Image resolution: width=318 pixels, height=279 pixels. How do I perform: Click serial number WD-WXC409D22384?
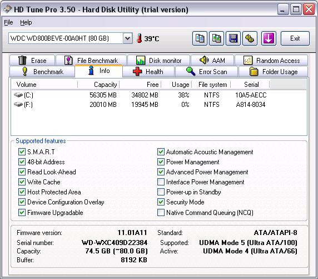pos(115,242)
